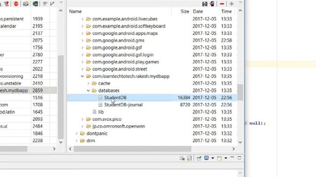Open the Display Selected Console dropdown arrow
This screenshot has height=177, width=316.
tap(213, 158)
